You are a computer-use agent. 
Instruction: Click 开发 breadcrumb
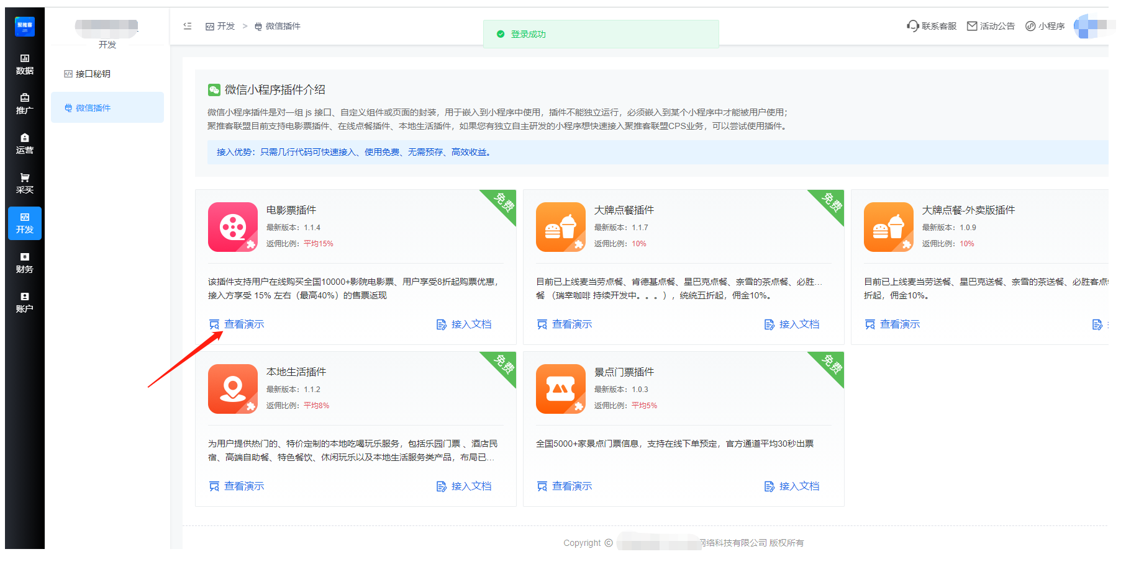click(220, 26)
